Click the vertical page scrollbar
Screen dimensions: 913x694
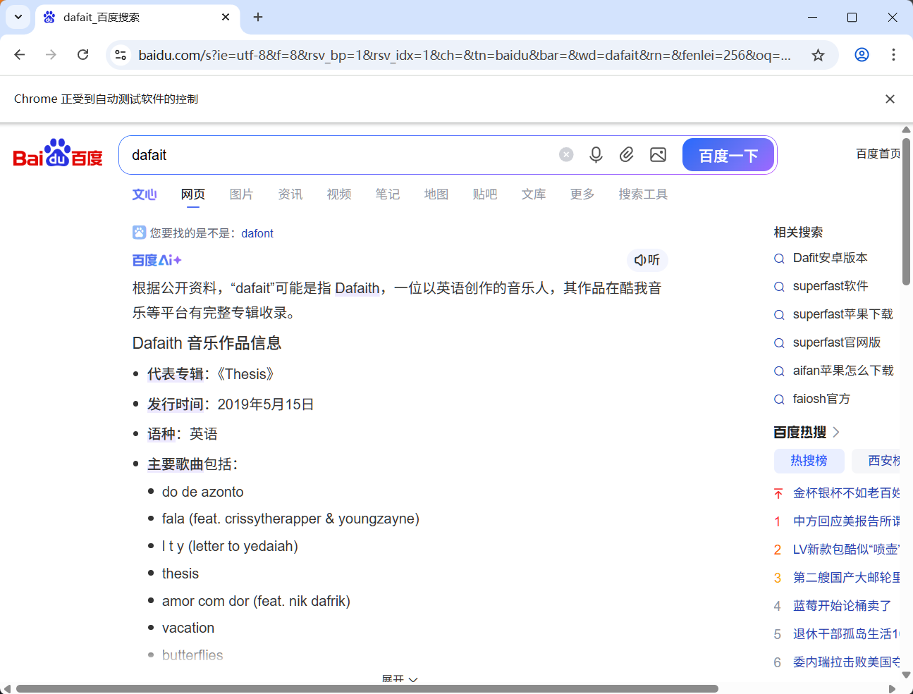[x=907, y=211]
